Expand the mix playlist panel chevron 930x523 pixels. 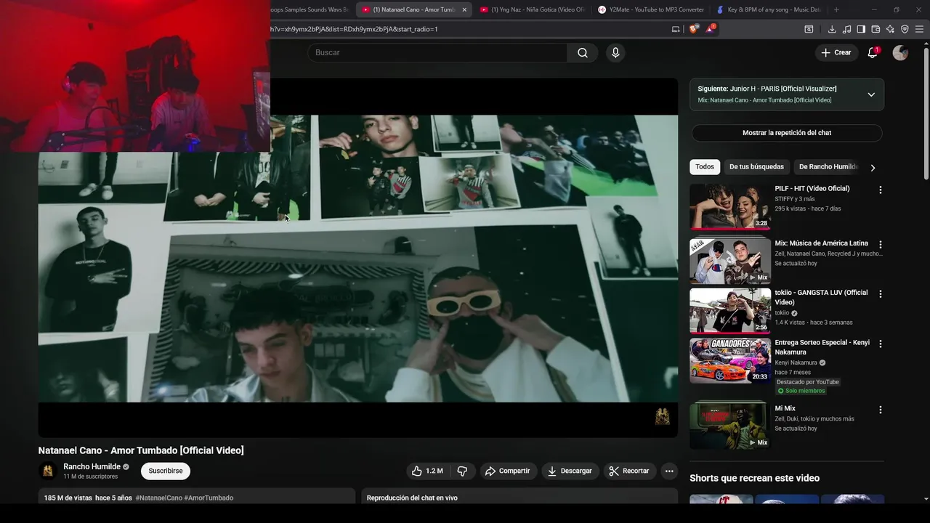pyautogui.click(x=871, y=94)
